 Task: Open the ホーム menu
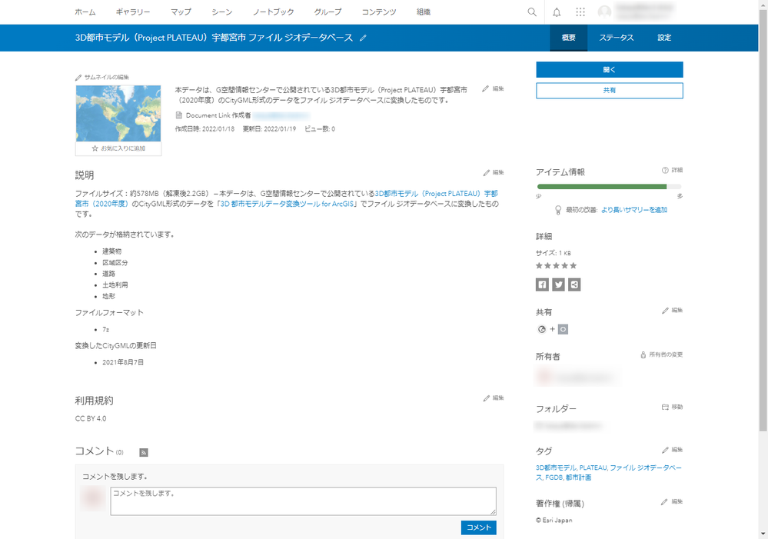pos(85,12)
